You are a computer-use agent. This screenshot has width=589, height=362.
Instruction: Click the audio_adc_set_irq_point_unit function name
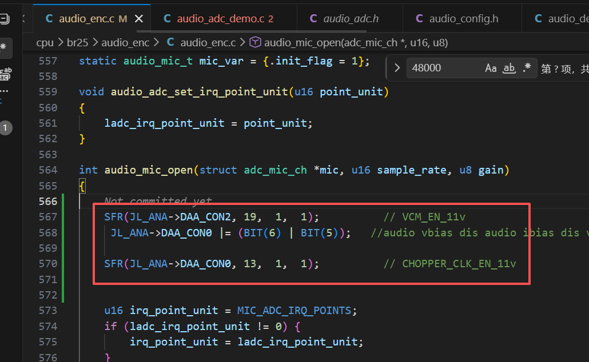tap(199, 92)
